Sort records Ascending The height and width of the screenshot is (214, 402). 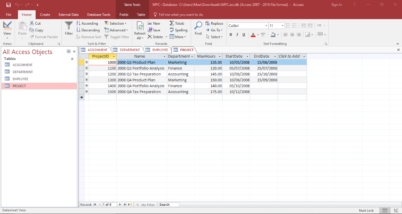[x=87, y=23]
